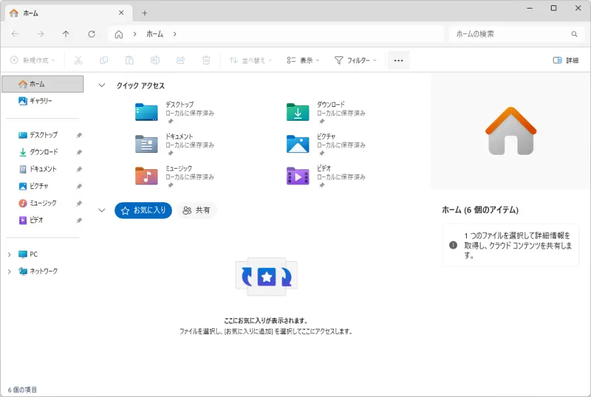Click pin icon beside ドキュメント in sidebar
This screenshot has width=591, height=397.
[x=79, y=169]
